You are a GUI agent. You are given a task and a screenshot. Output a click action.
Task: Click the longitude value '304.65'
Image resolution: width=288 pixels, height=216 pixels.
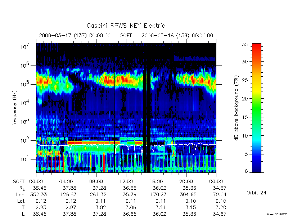[x=188, y=194]
